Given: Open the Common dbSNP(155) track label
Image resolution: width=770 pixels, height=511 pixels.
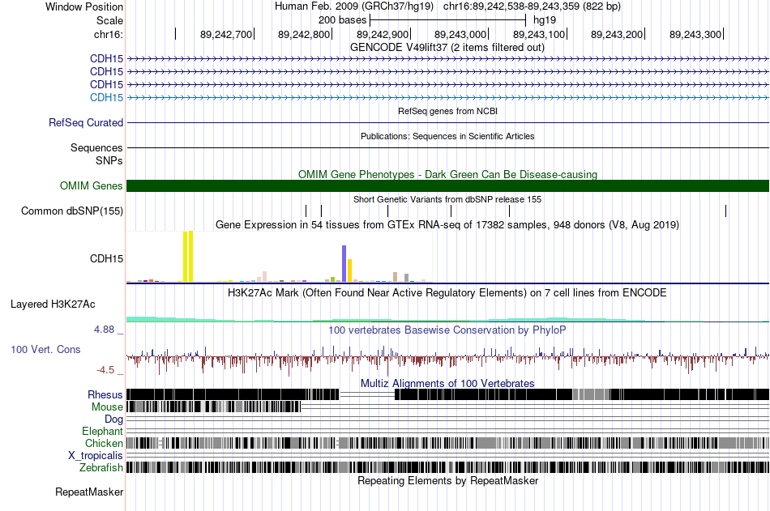Looking at the screenshot, I should pos(71,211).
